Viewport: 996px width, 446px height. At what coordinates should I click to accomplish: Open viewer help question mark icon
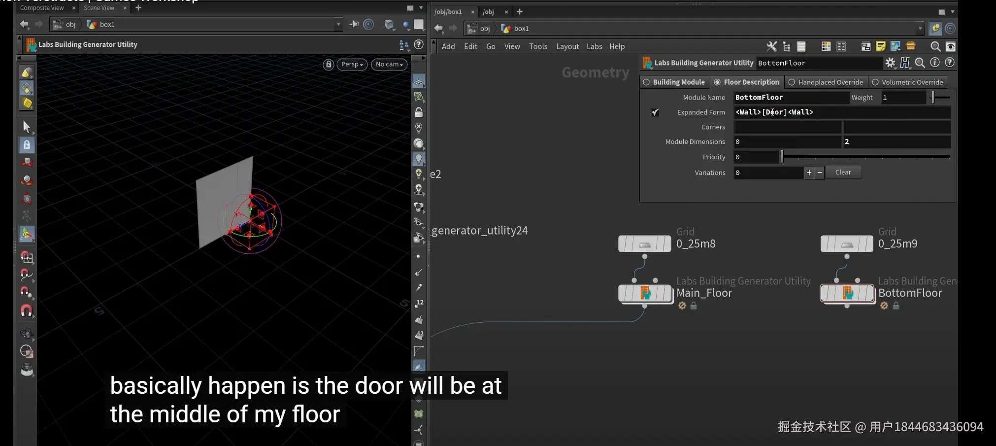click(x=419, y=45)
